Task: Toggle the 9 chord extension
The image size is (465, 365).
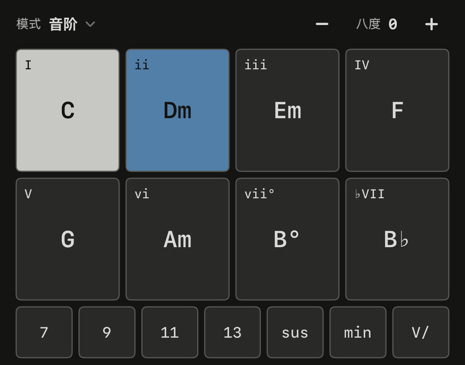Action: (107, 332)
